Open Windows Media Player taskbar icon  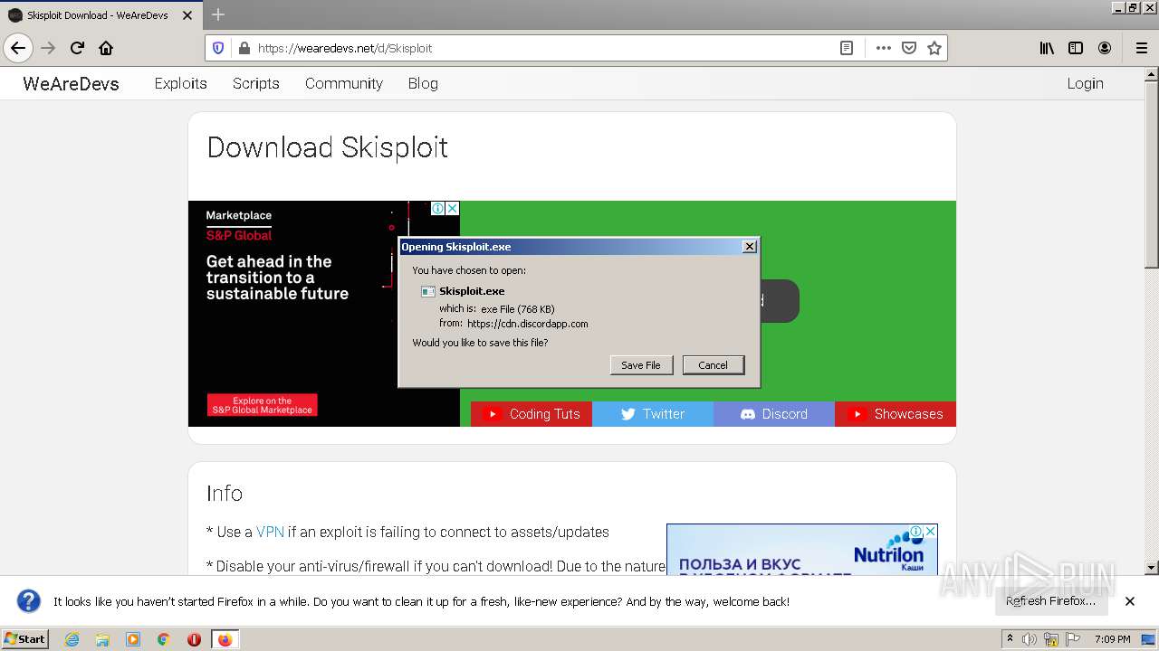pos(133,639)
